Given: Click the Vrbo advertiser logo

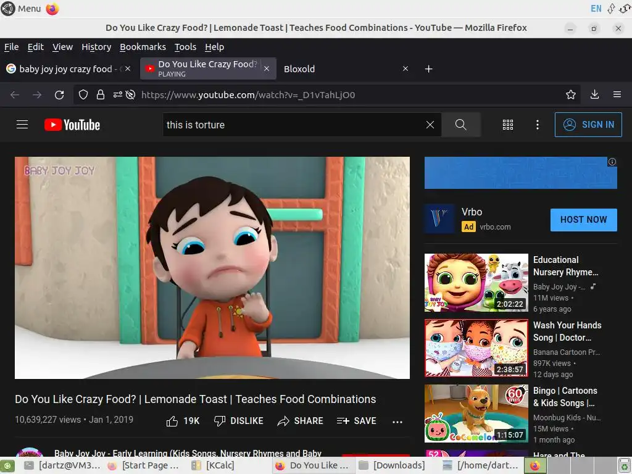Looking at the screenshot, I should [x=439, y=219].
